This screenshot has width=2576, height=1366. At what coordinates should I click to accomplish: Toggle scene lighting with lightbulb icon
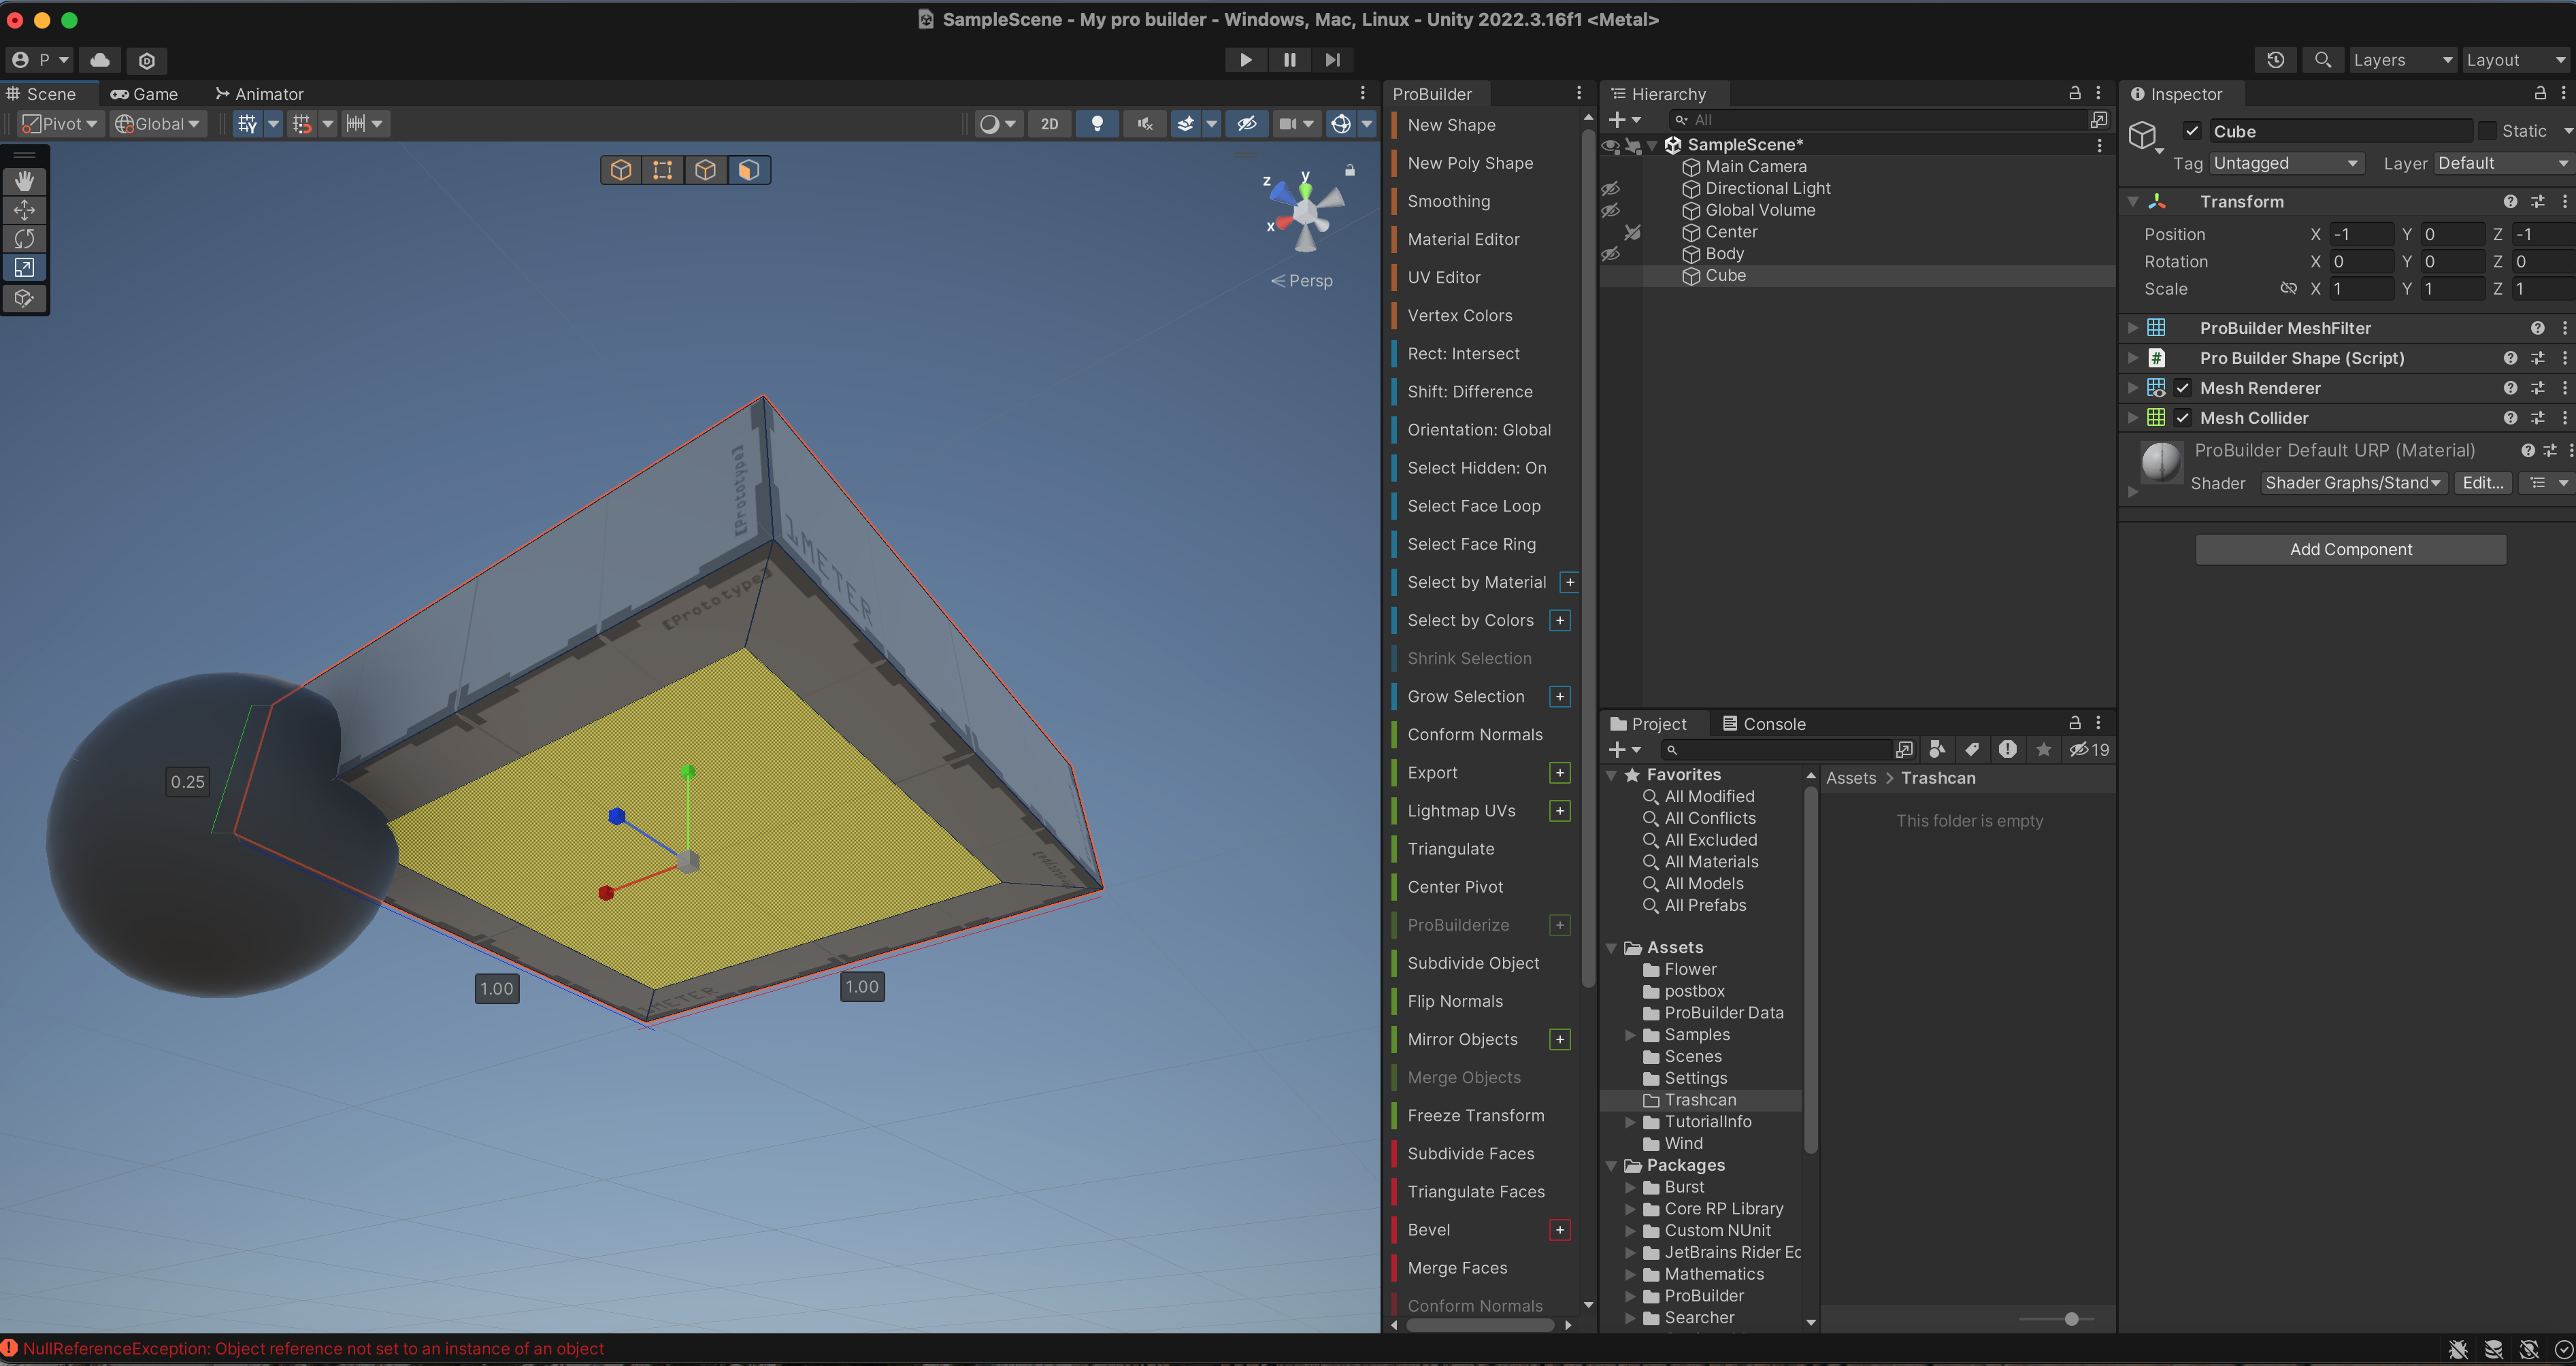[1097, 124]
